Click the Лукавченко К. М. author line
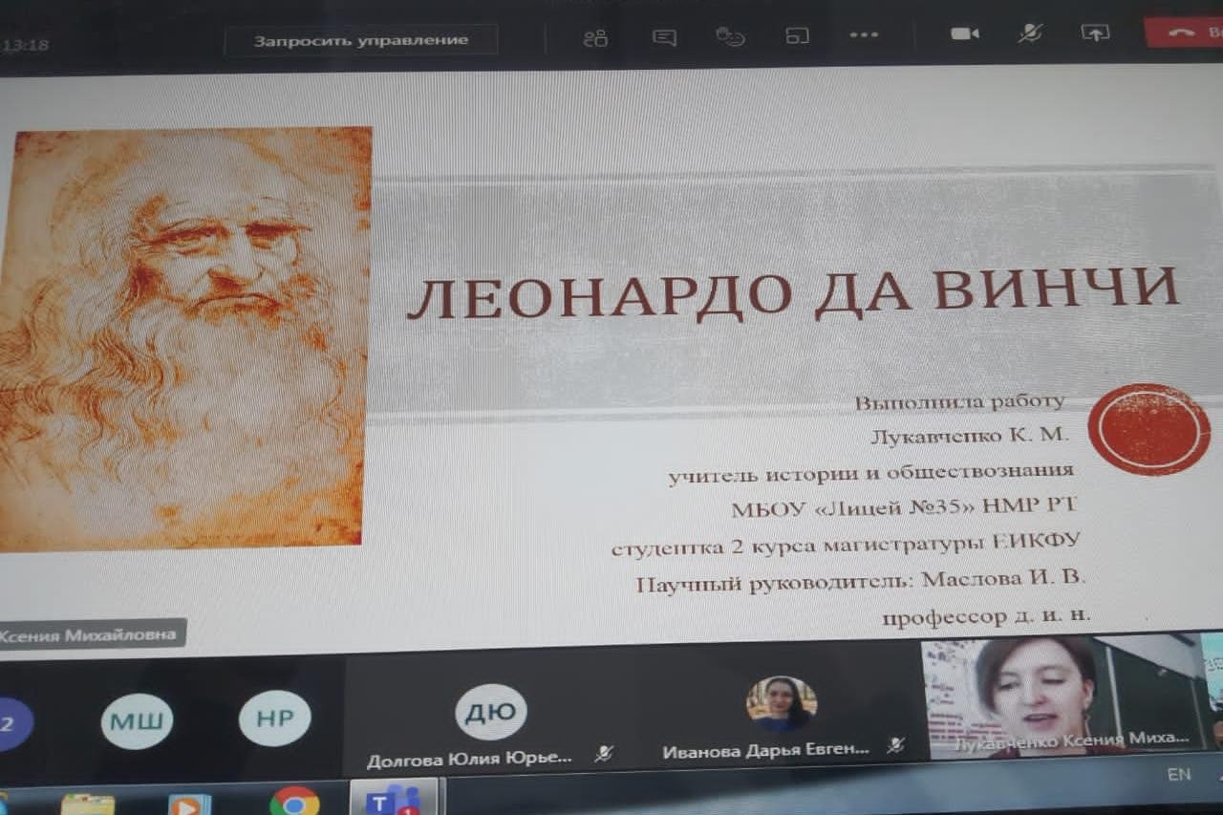The height and width of the screenshot is (815, 1223). 969,437
